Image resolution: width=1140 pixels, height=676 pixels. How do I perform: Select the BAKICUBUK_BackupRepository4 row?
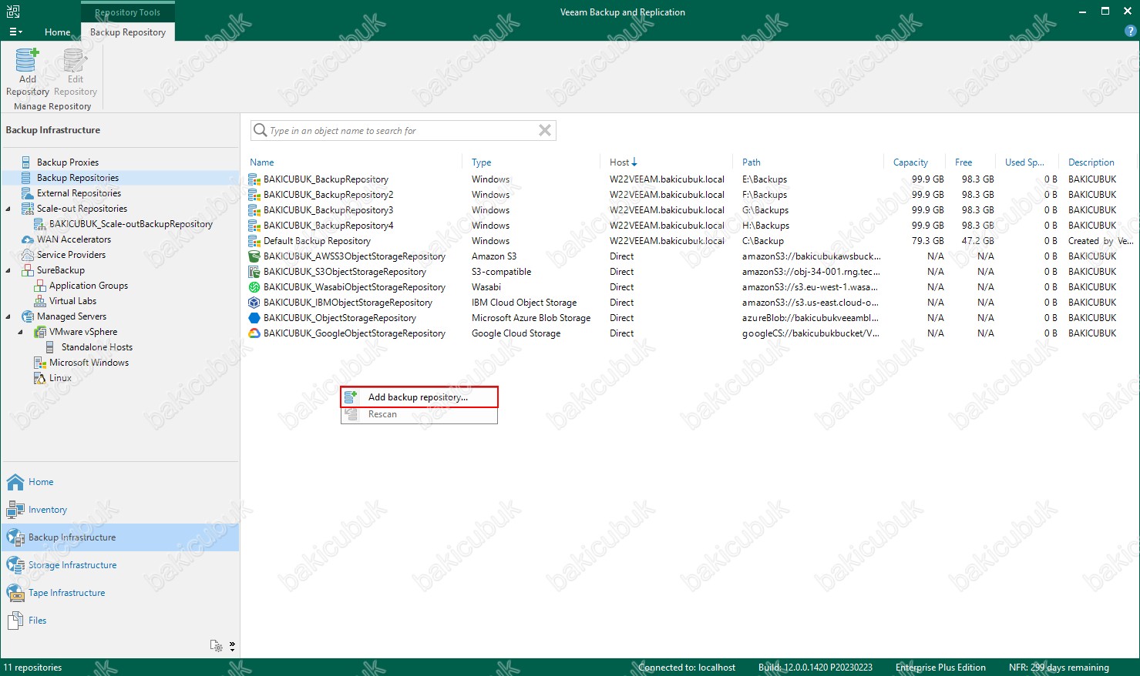(x=691, y=226)
